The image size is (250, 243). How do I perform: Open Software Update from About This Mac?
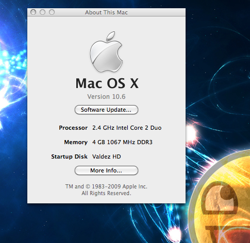coord(106,110)
